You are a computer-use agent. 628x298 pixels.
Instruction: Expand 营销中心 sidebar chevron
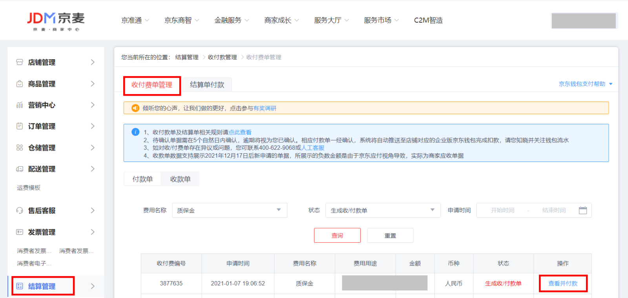(x=93, y=105)
